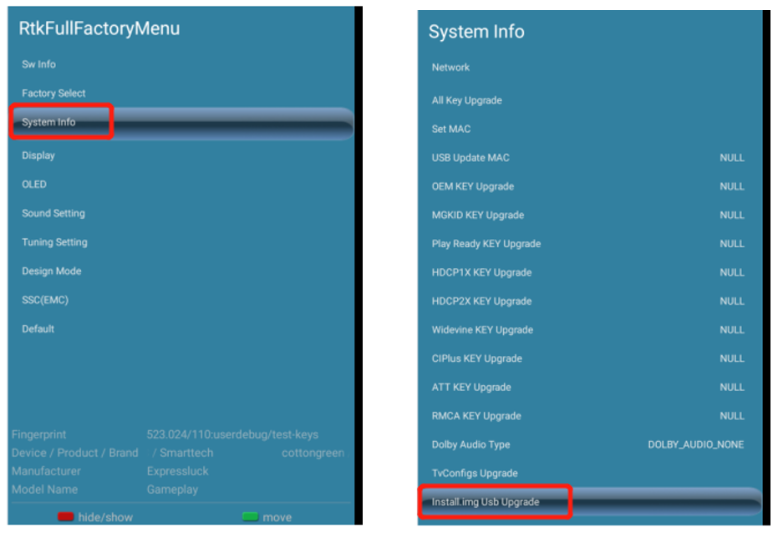
Task: Choose Design Mode item
Action: click(x=52, y=272)
